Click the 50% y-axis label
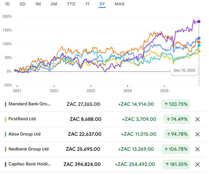Screen dimensions: 209x175 point(8,58)
